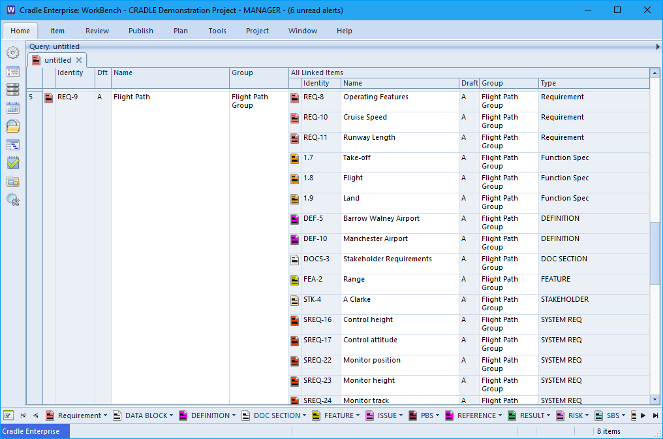The width and height of the screenshot is (663, 439).
Task: Click the FEA-2 yellow item icon
Action: (295, 280)
